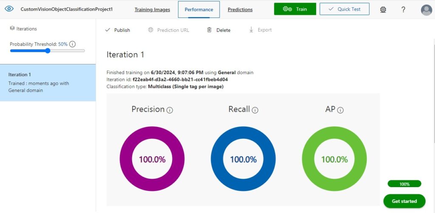Open the Predictions tab

point(240,9)
